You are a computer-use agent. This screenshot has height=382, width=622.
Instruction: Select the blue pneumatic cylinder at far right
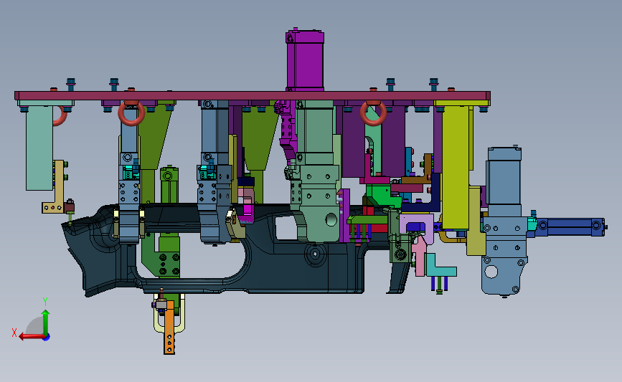570,227
